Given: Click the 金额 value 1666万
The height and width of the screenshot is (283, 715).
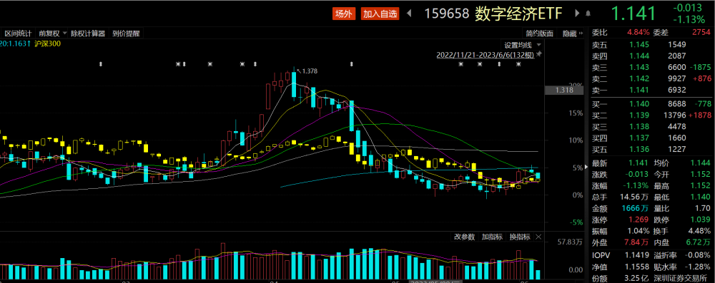Looking at the screenshot, I should pos(636,208).
